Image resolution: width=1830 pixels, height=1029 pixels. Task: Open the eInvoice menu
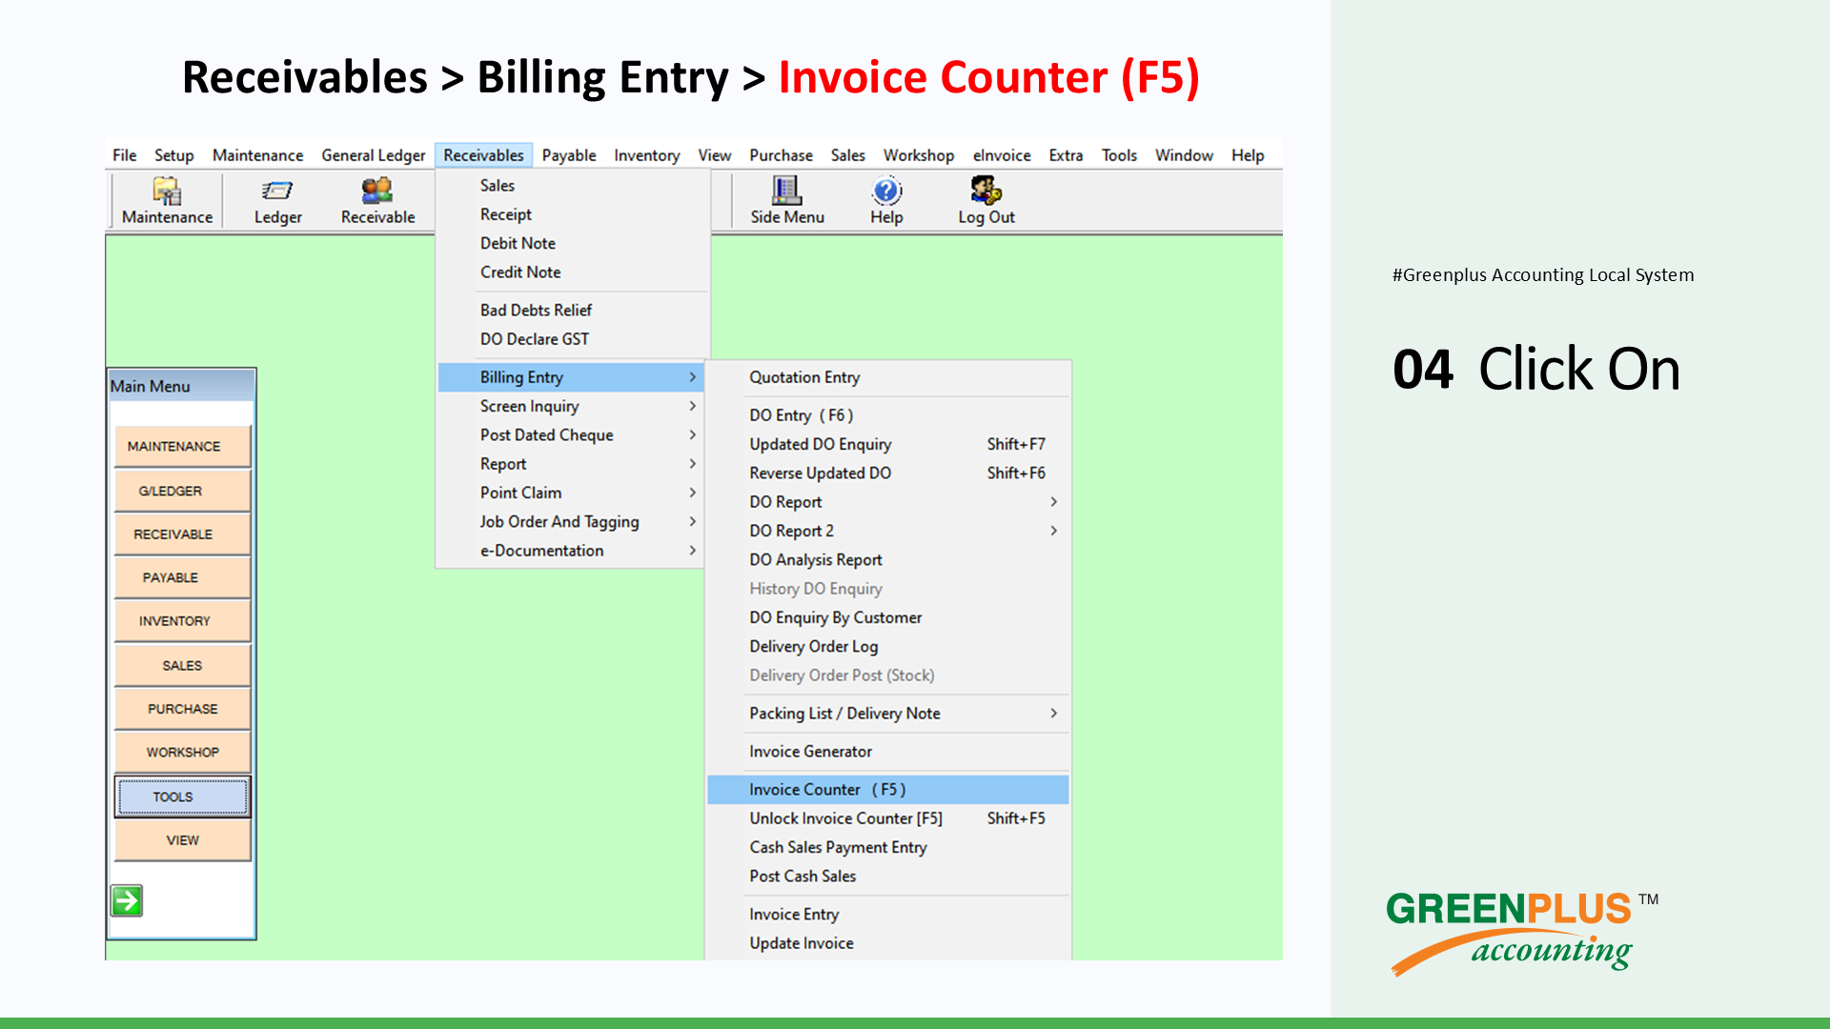[x=1001, y=155]
